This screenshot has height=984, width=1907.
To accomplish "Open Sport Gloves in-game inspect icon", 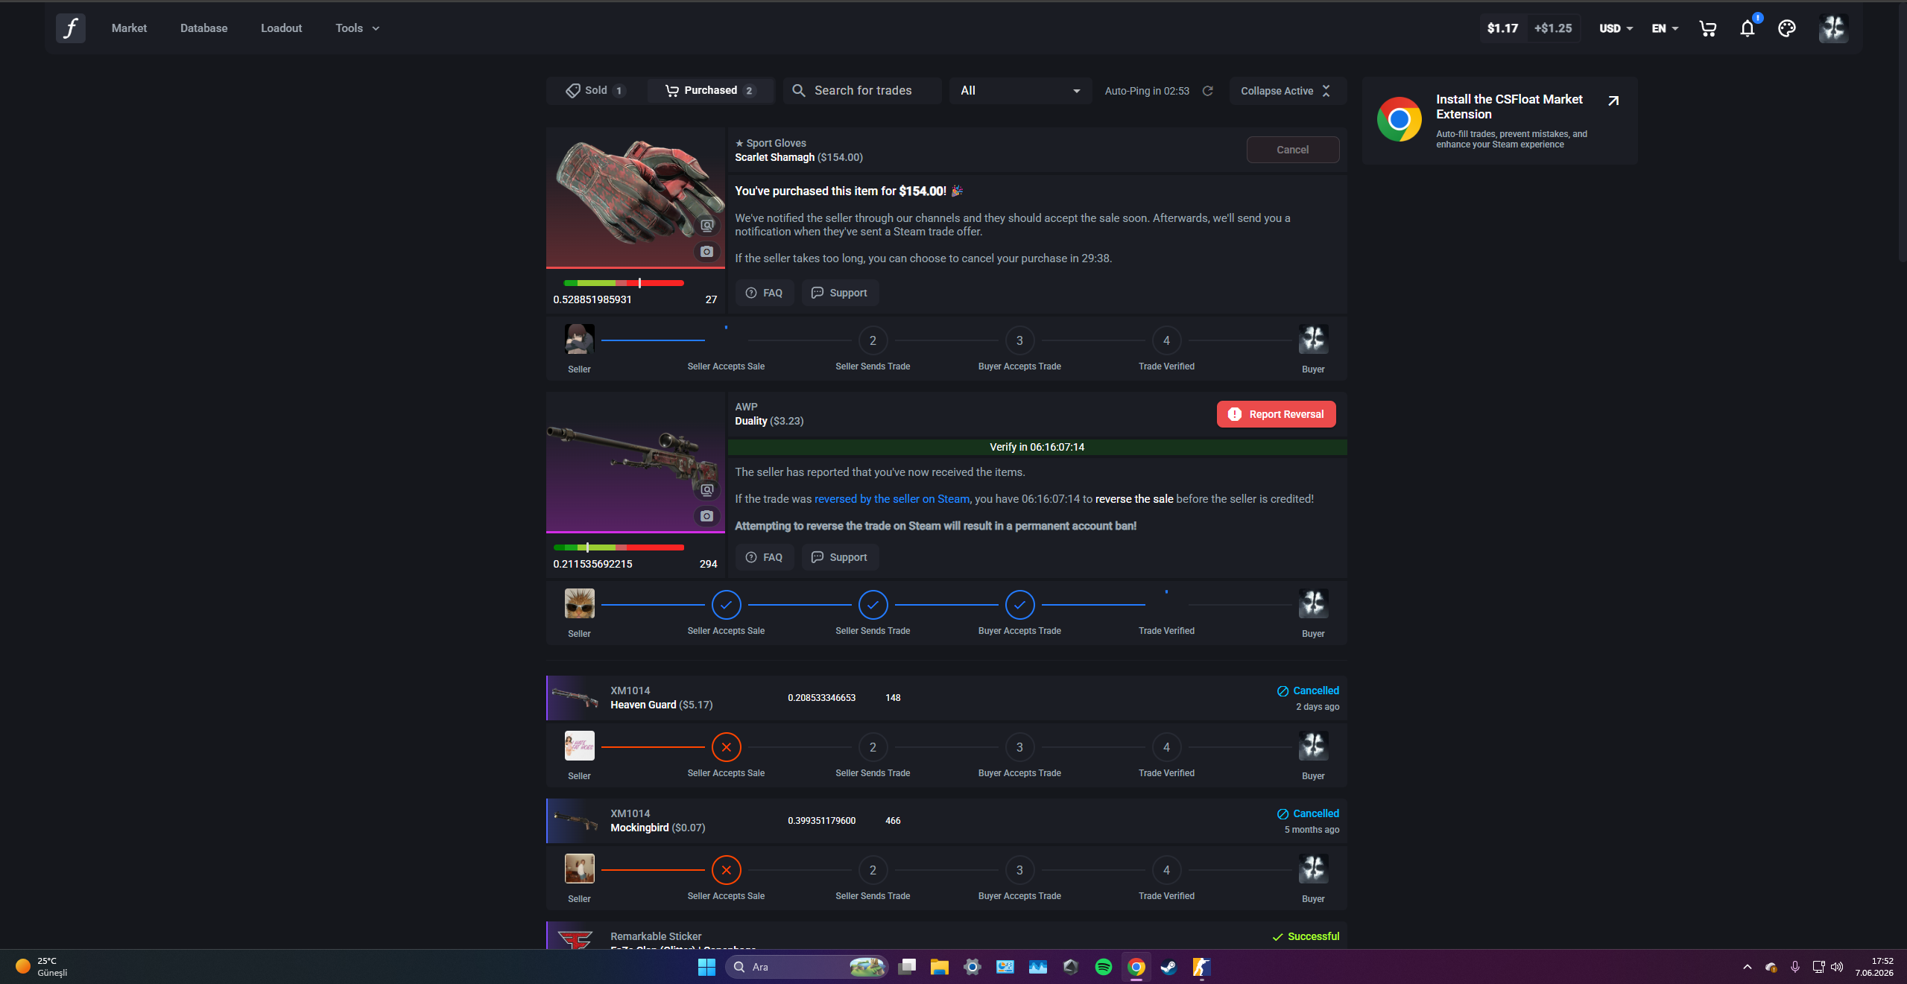I will click(706, 225).
